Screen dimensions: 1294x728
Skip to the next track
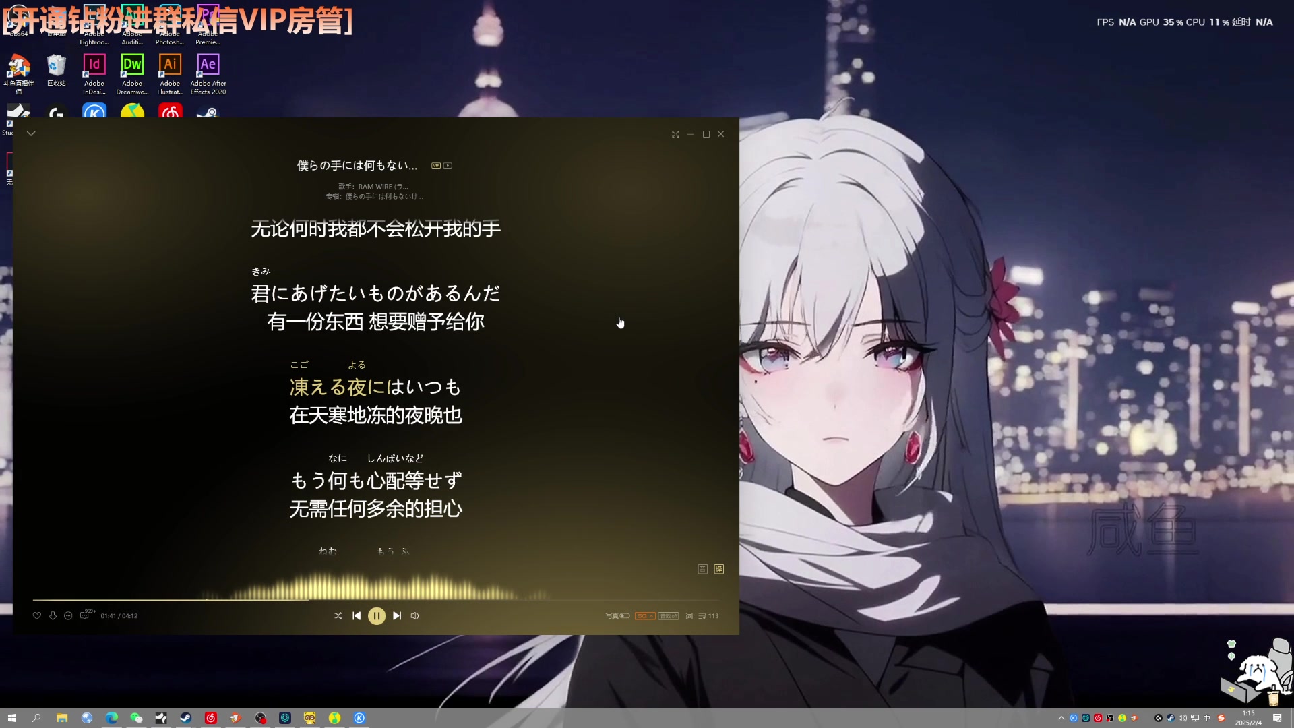[x=397, y=615]
